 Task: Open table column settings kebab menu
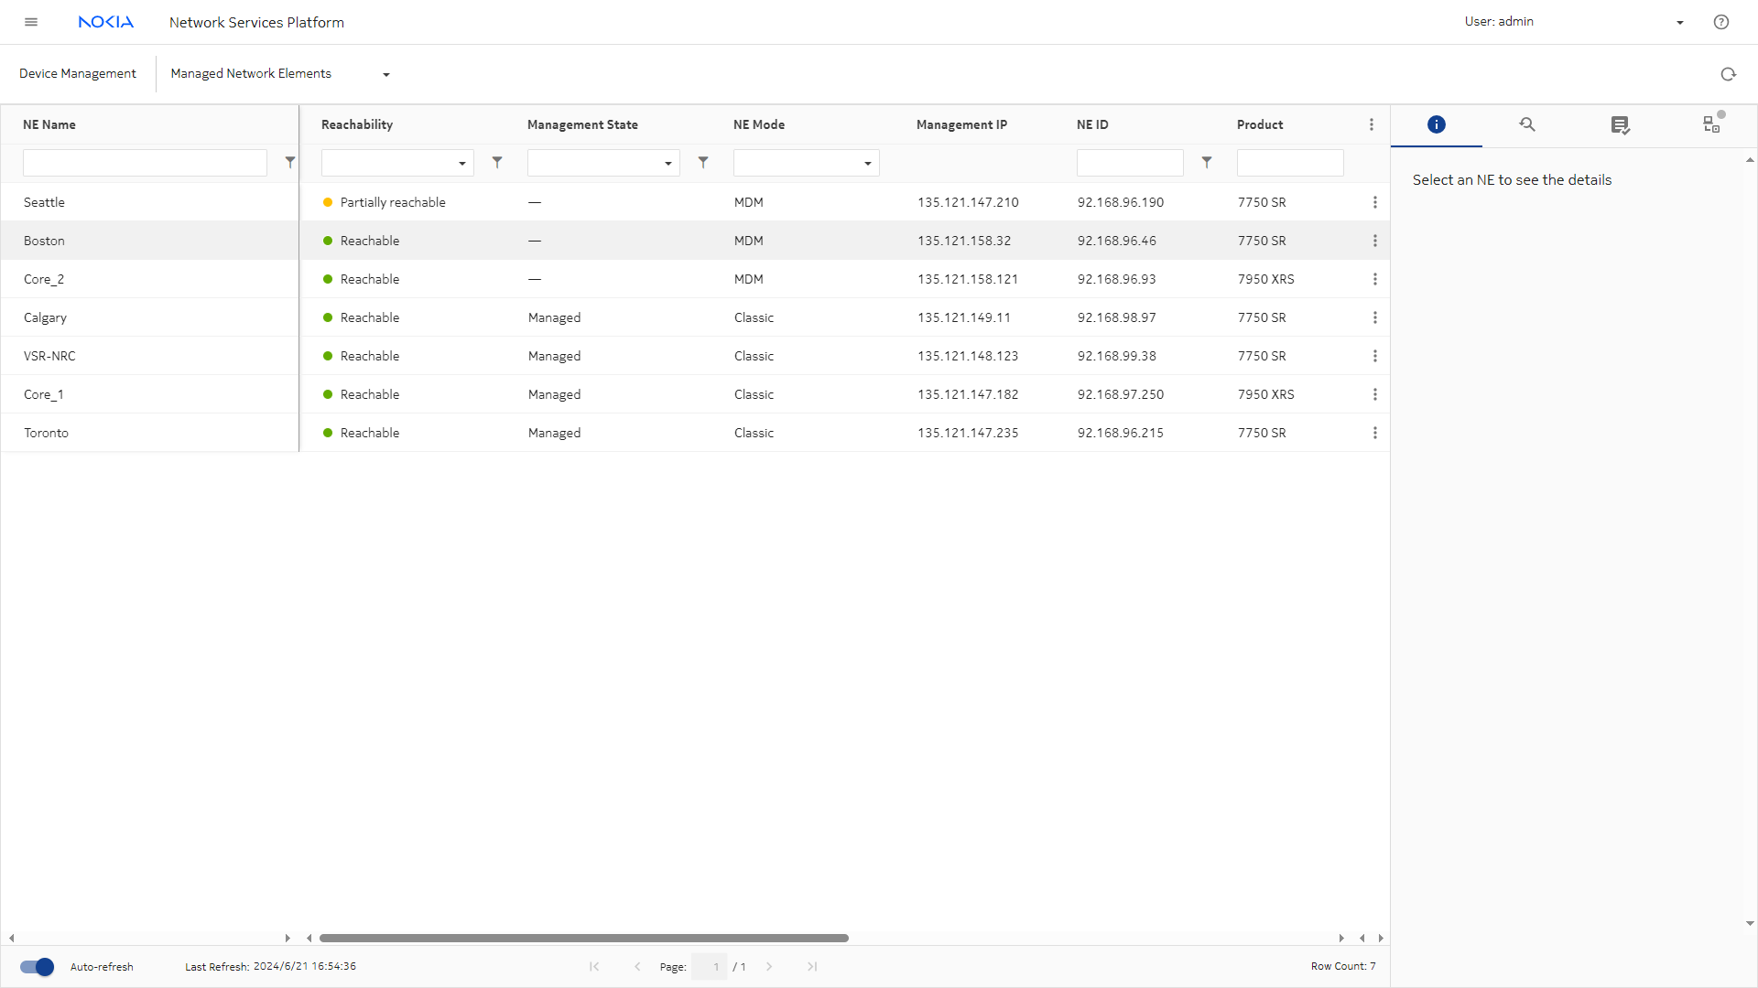[1371, 124]
